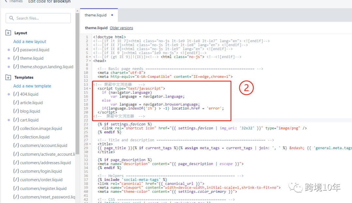Open customers/activate_account template
Viewport: 352px width, 203px height.
click(x=48, y=154)
